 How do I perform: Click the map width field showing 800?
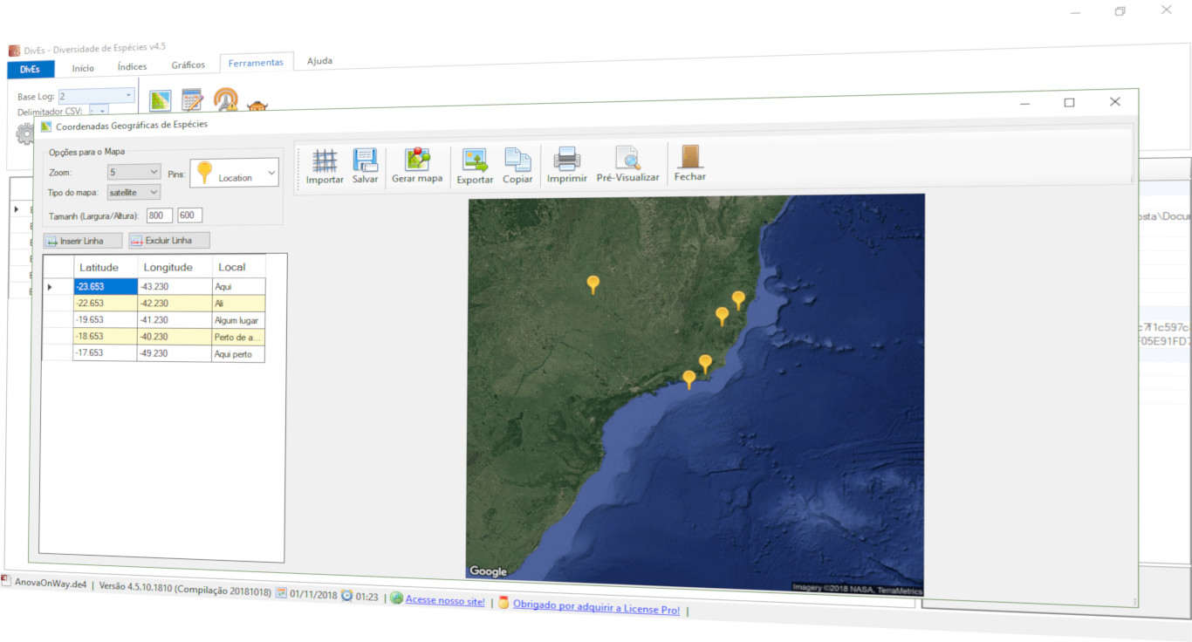pyautogui.click(x=160, y=215)
